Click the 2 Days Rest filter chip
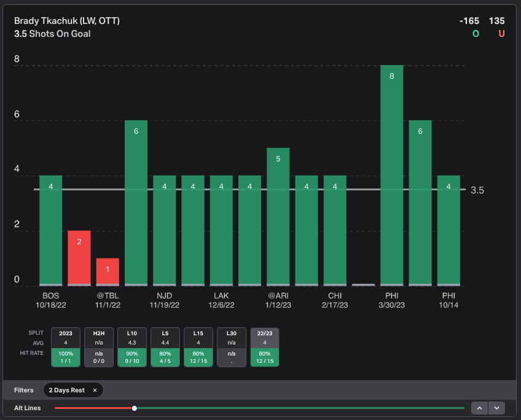 point(68,390)
